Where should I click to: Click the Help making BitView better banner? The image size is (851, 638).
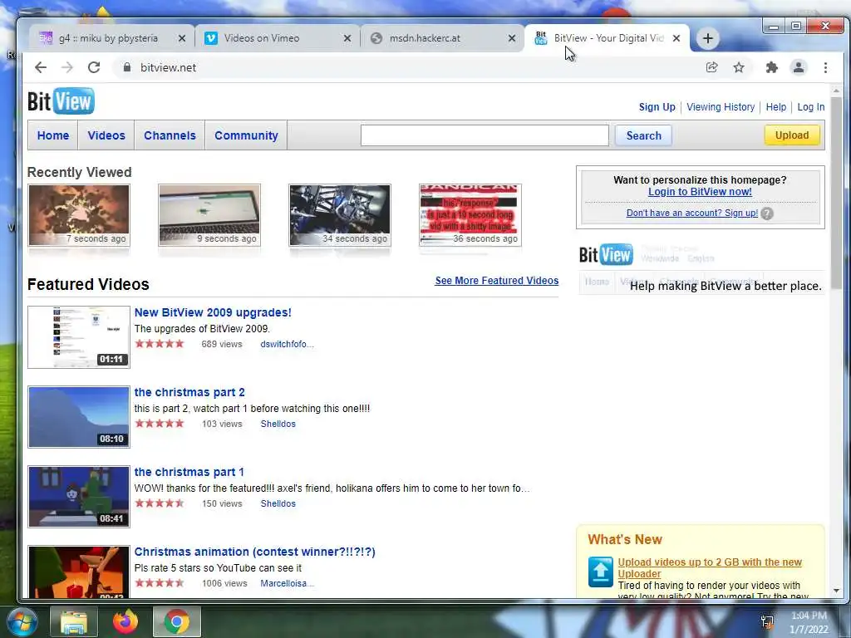701,268
